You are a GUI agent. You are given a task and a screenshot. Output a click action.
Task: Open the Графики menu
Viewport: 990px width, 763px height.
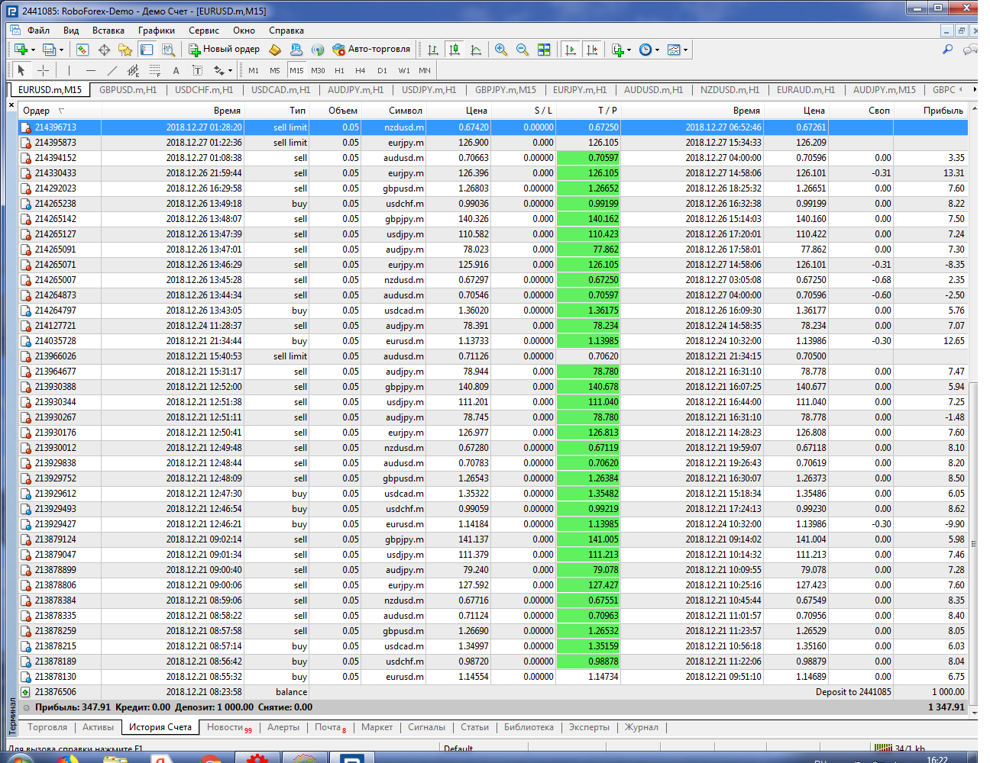[157, 31]
